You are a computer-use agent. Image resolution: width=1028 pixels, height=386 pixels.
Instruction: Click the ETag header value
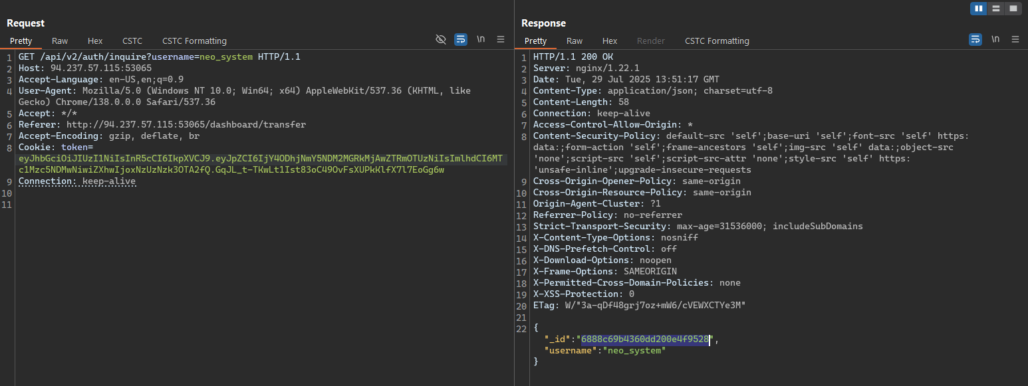656,306
